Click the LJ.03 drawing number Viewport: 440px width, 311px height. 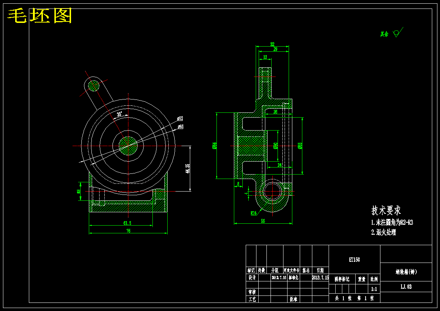pyautogui.click(x=406, y=287)
